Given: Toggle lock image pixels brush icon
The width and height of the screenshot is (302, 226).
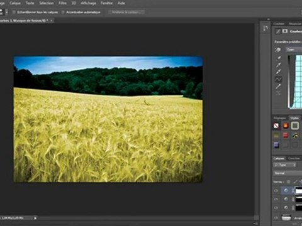Looking at the screenshot, I should (295, 182).
